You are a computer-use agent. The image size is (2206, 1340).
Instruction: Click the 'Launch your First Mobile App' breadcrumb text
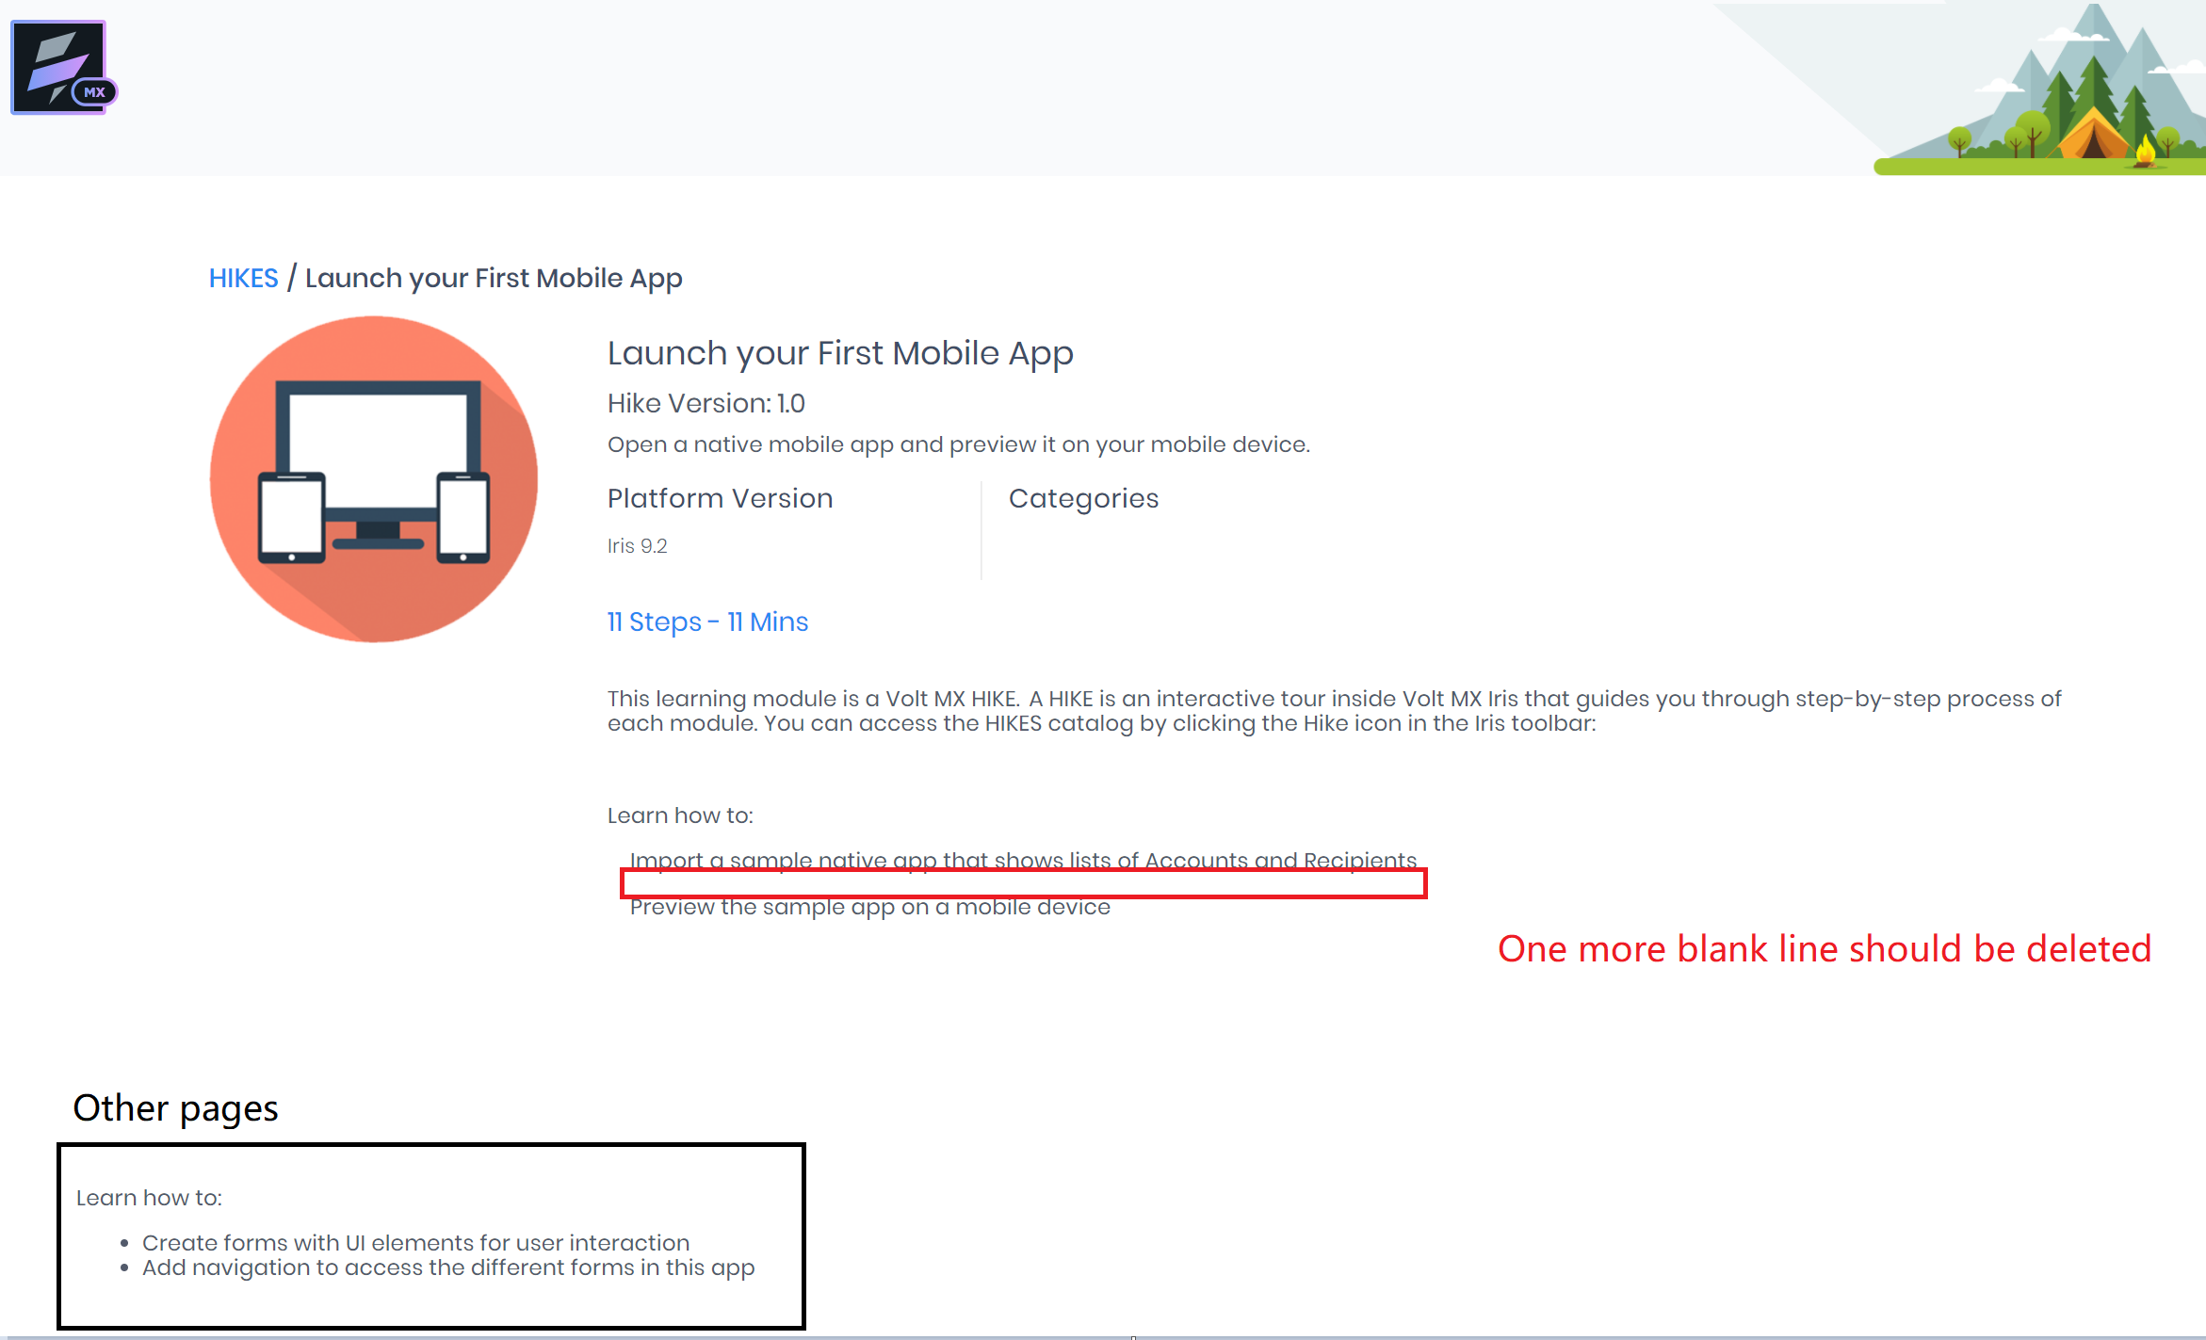pyautogui.click(x=493, y=279)
